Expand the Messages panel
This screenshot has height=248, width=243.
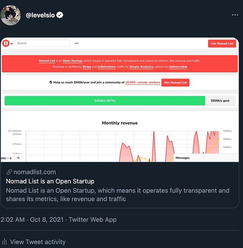(182, 158)
